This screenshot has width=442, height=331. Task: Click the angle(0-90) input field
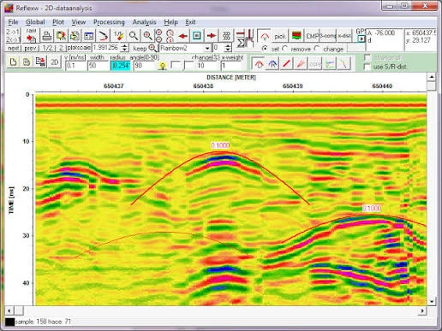click(x=145, y=66)
